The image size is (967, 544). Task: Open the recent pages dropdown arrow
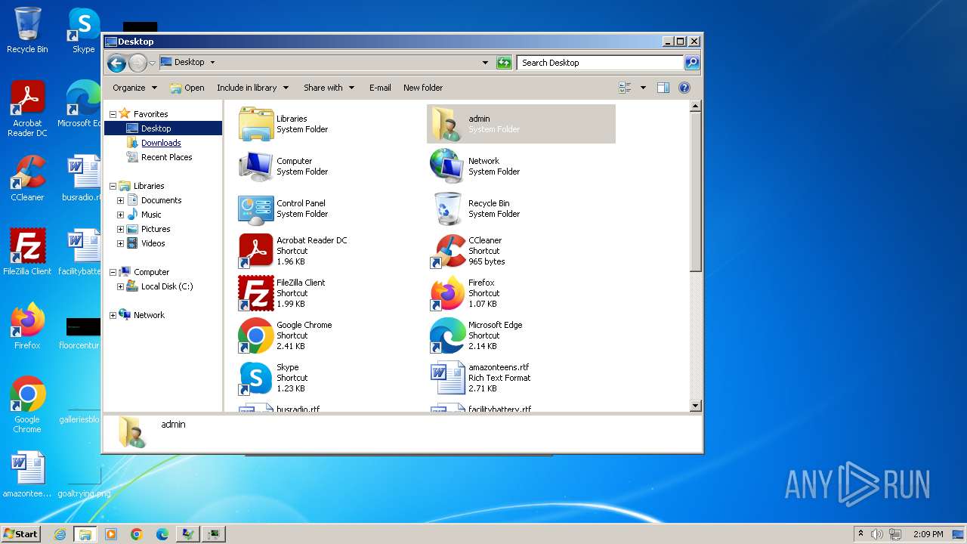(x=152, y=63)
